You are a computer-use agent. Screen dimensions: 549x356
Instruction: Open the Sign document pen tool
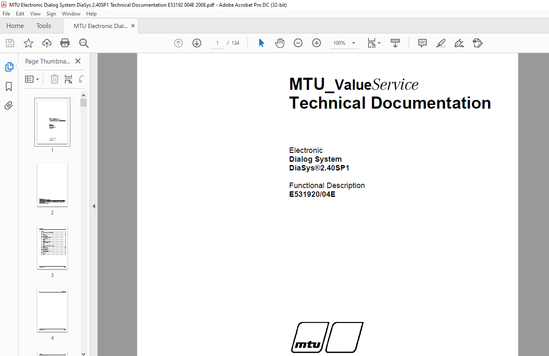coord(459,43)
